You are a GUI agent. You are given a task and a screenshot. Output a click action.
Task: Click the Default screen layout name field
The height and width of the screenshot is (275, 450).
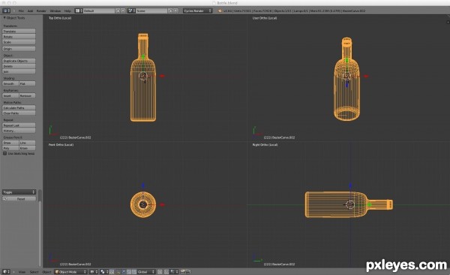point(99,11)
